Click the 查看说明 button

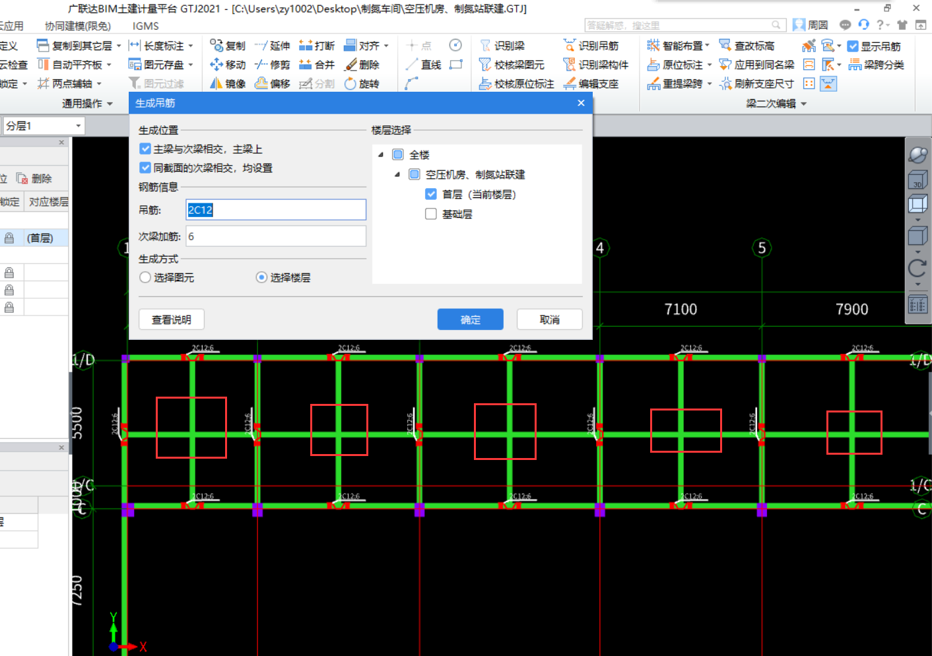[172, 319]
